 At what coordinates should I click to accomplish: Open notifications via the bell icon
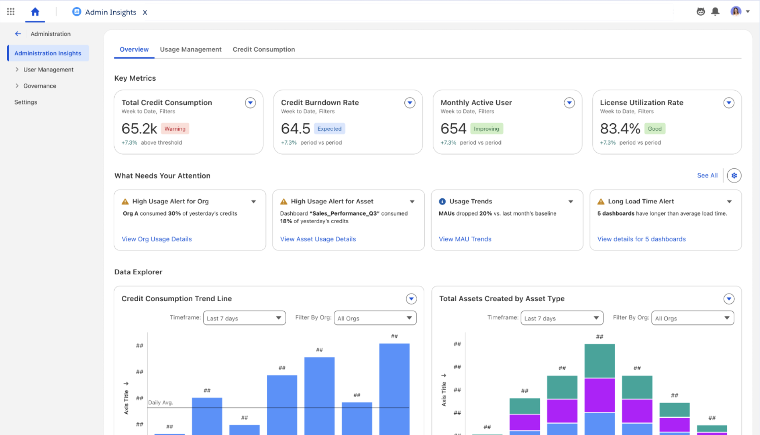point(716,11)
